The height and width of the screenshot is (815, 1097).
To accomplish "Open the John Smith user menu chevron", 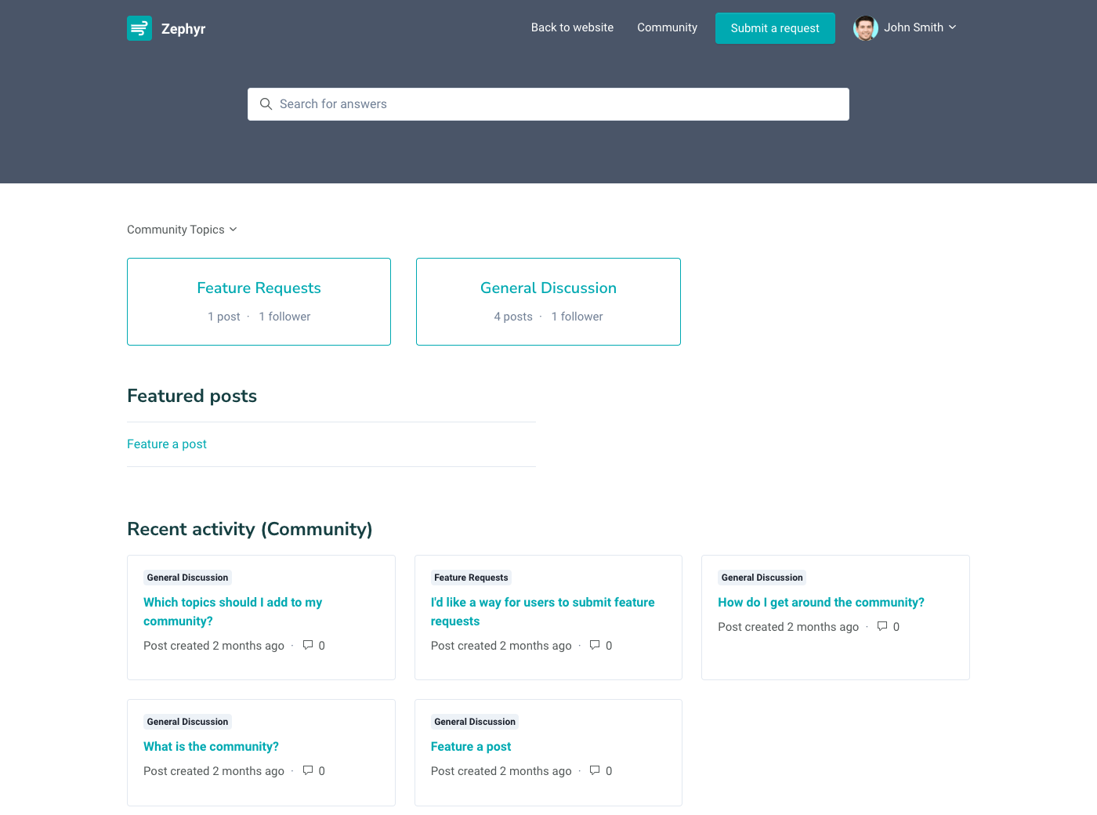I will [953, 27].
